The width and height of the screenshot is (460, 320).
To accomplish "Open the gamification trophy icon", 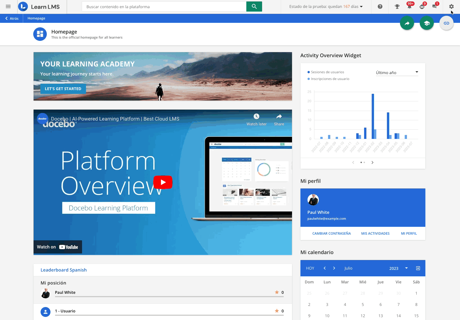I will tap(397, 6).
